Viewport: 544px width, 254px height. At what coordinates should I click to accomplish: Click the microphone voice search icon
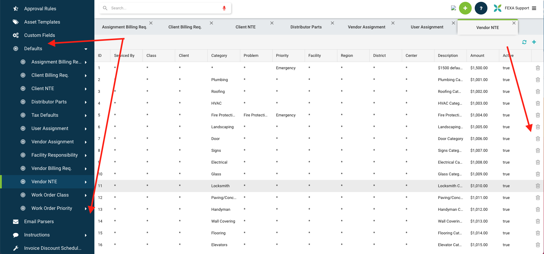(x=224, y=8)
